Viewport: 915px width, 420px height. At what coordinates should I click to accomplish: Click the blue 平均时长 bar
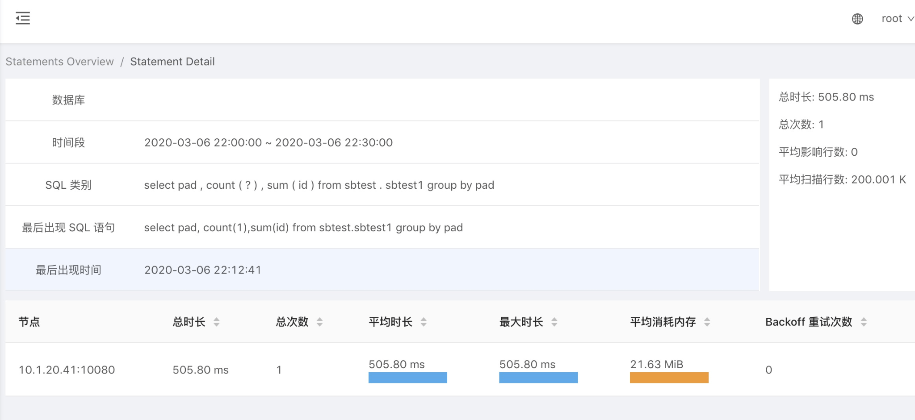(x=407, y=378)
